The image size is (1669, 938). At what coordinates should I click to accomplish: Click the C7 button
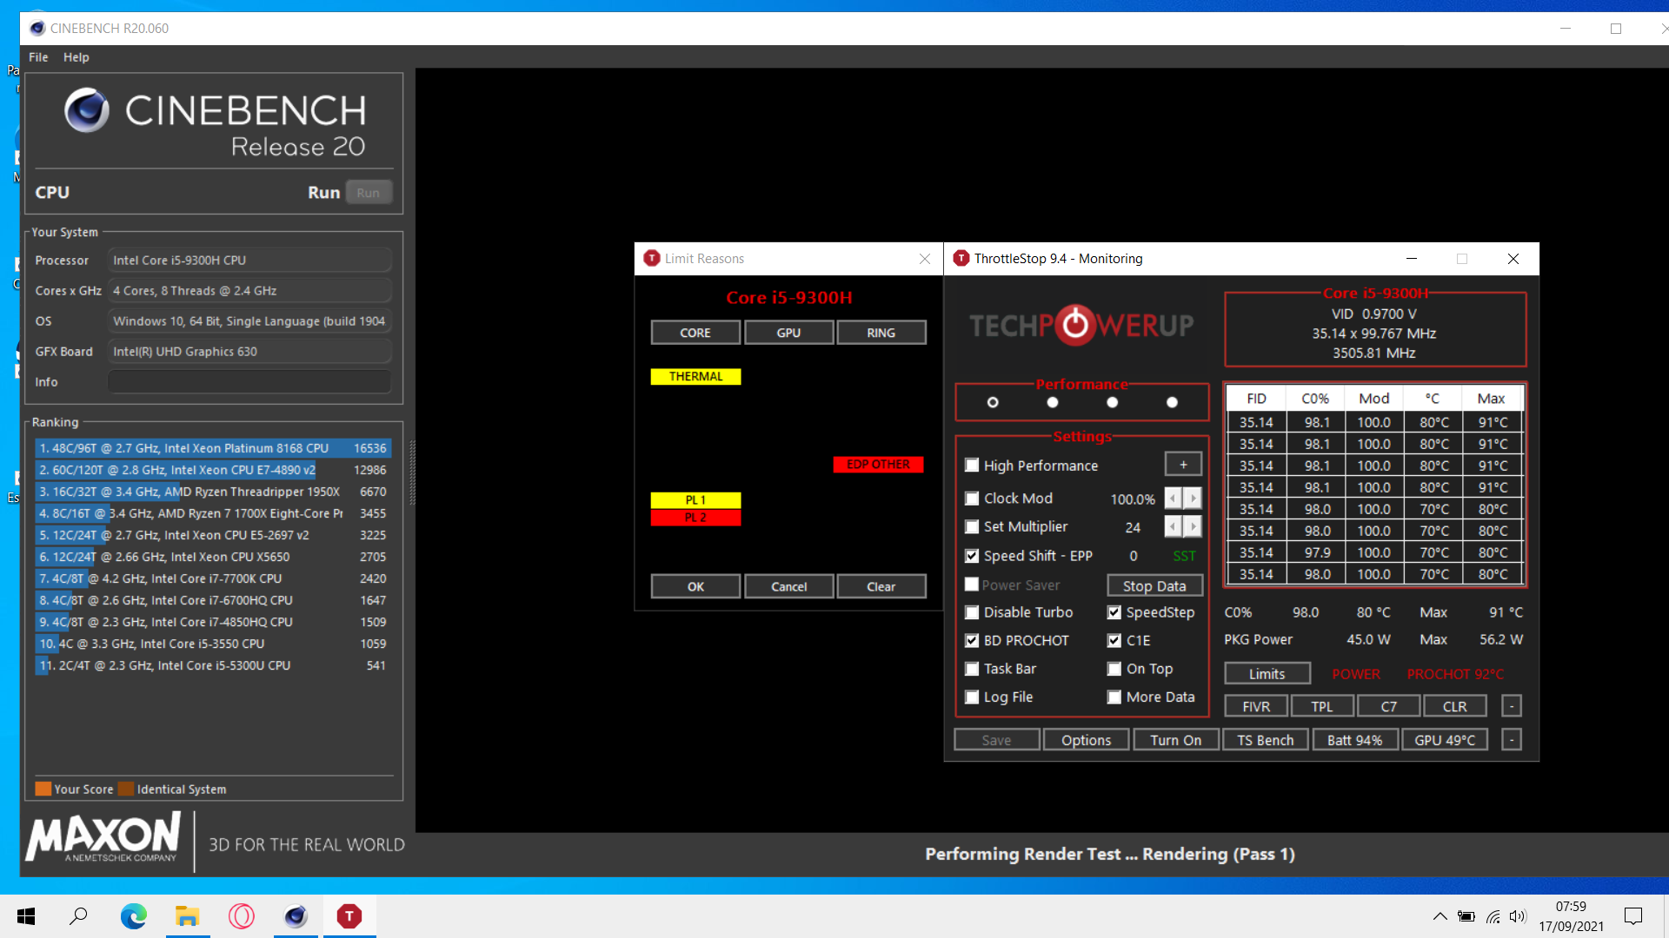pyautogui.click(x=1388, y=706)
